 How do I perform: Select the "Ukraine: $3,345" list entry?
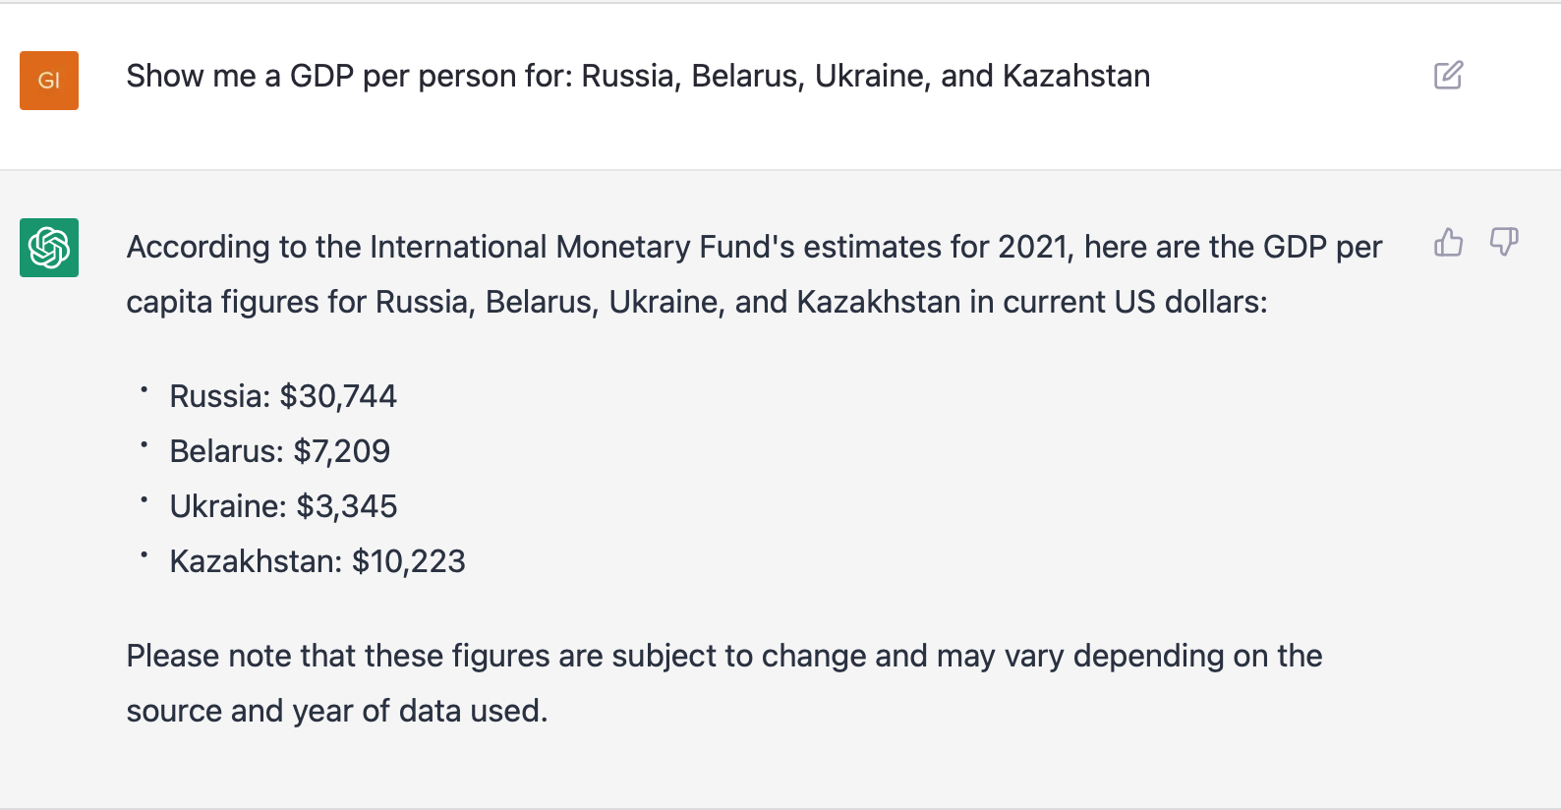(283, 506)
